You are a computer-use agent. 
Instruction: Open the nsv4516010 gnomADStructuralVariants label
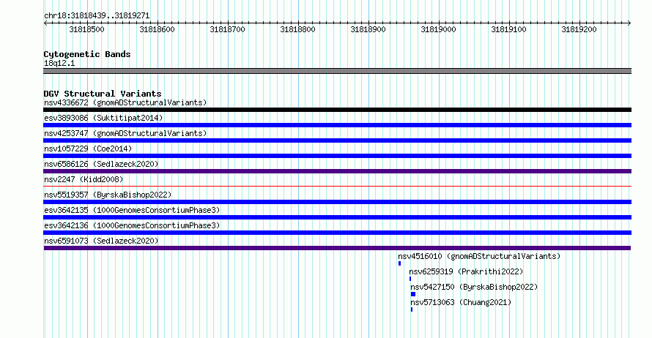click(x=479, y=256)
